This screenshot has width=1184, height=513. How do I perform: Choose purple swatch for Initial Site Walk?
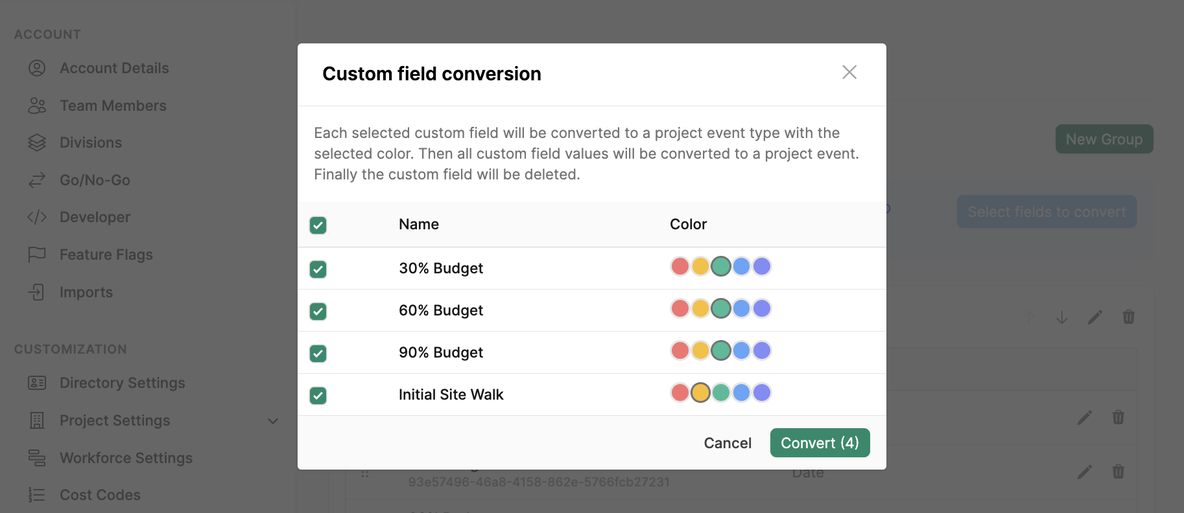point(762,393)
